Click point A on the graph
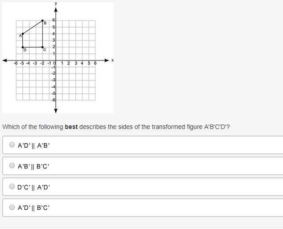283x229 pixels. point(23,34)
